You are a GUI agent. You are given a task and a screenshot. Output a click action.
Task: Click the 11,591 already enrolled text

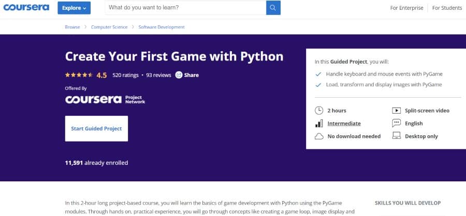[x=97, y=163]
